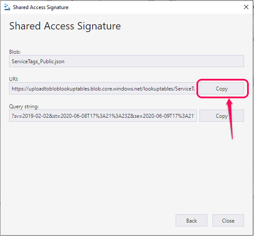254x236 pixels.
Task: Click inside the Query string field
Action: tap(103, 116)
